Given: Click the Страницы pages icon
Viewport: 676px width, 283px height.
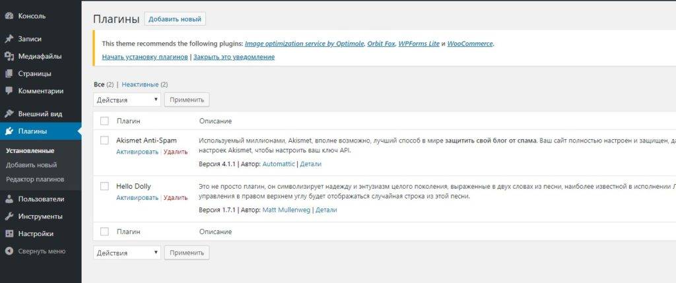Looking at the screenshot, I should tap(9, 73).
